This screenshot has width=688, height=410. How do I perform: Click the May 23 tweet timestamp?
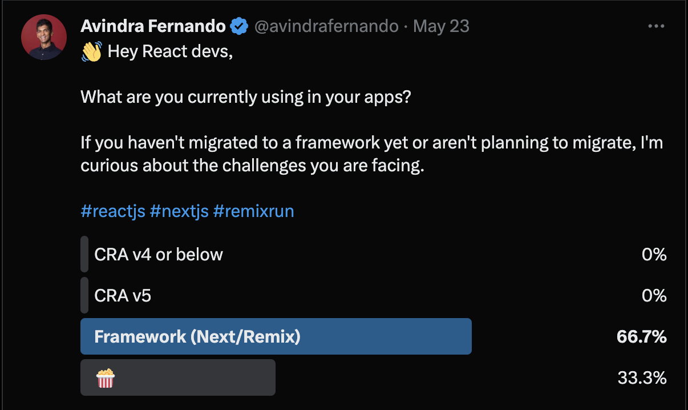tap(441, 26)
